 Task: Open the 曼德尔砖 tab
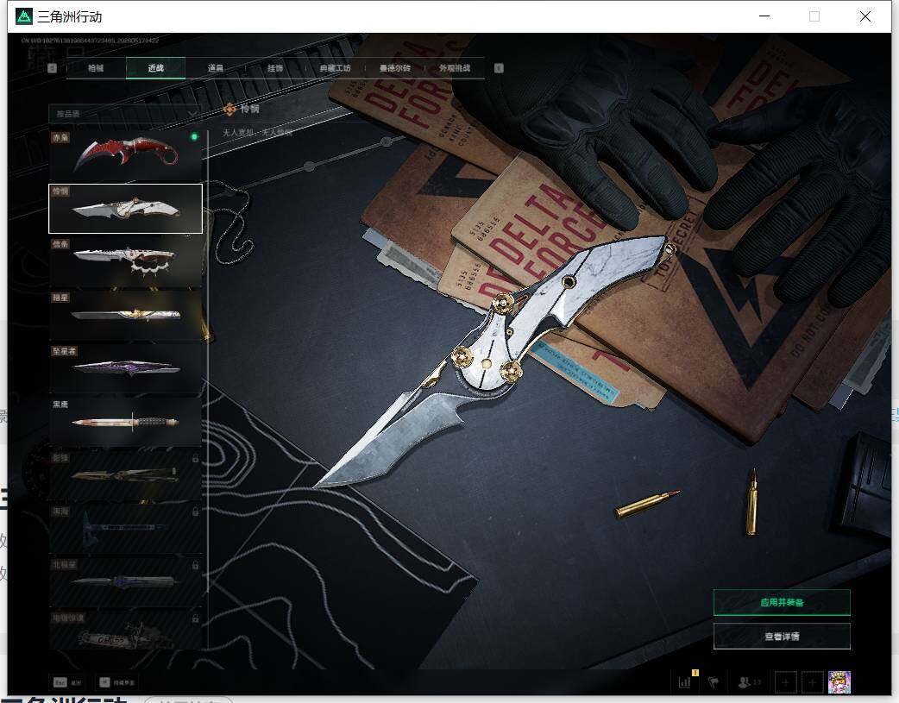[x=395, y=68]
